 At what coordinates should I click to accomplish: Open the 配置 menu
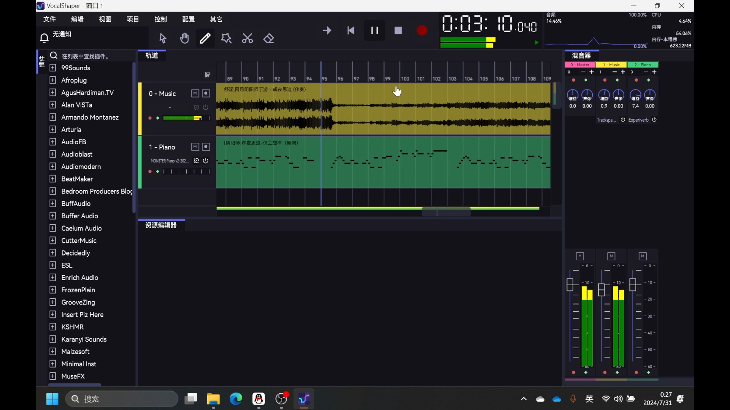189,19
